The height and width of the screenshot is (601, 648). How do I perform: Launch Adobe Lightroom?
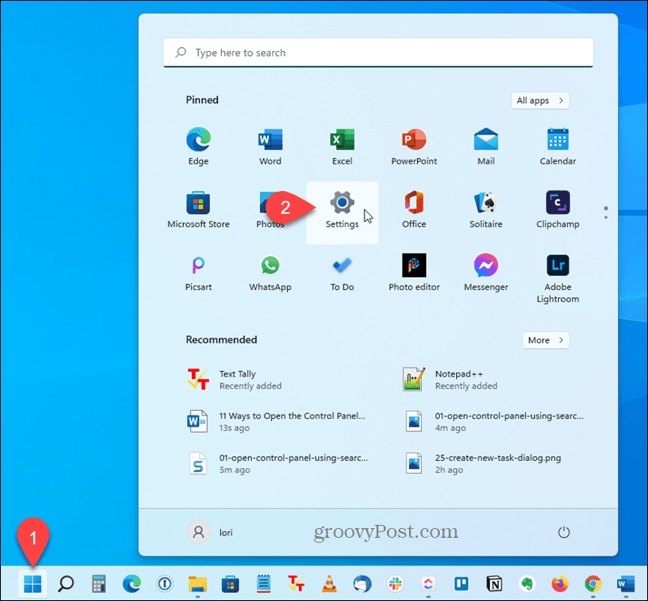(558, 278)
